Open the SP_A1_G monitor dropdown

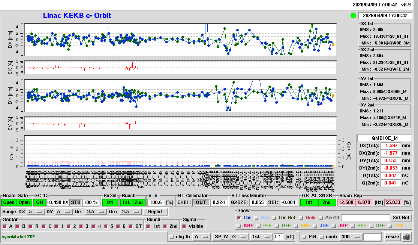click(x=230, y=236)
